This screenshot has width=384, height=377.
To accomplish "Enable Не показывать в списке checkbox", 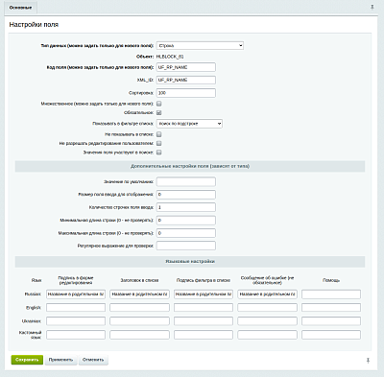I will 159,134.
